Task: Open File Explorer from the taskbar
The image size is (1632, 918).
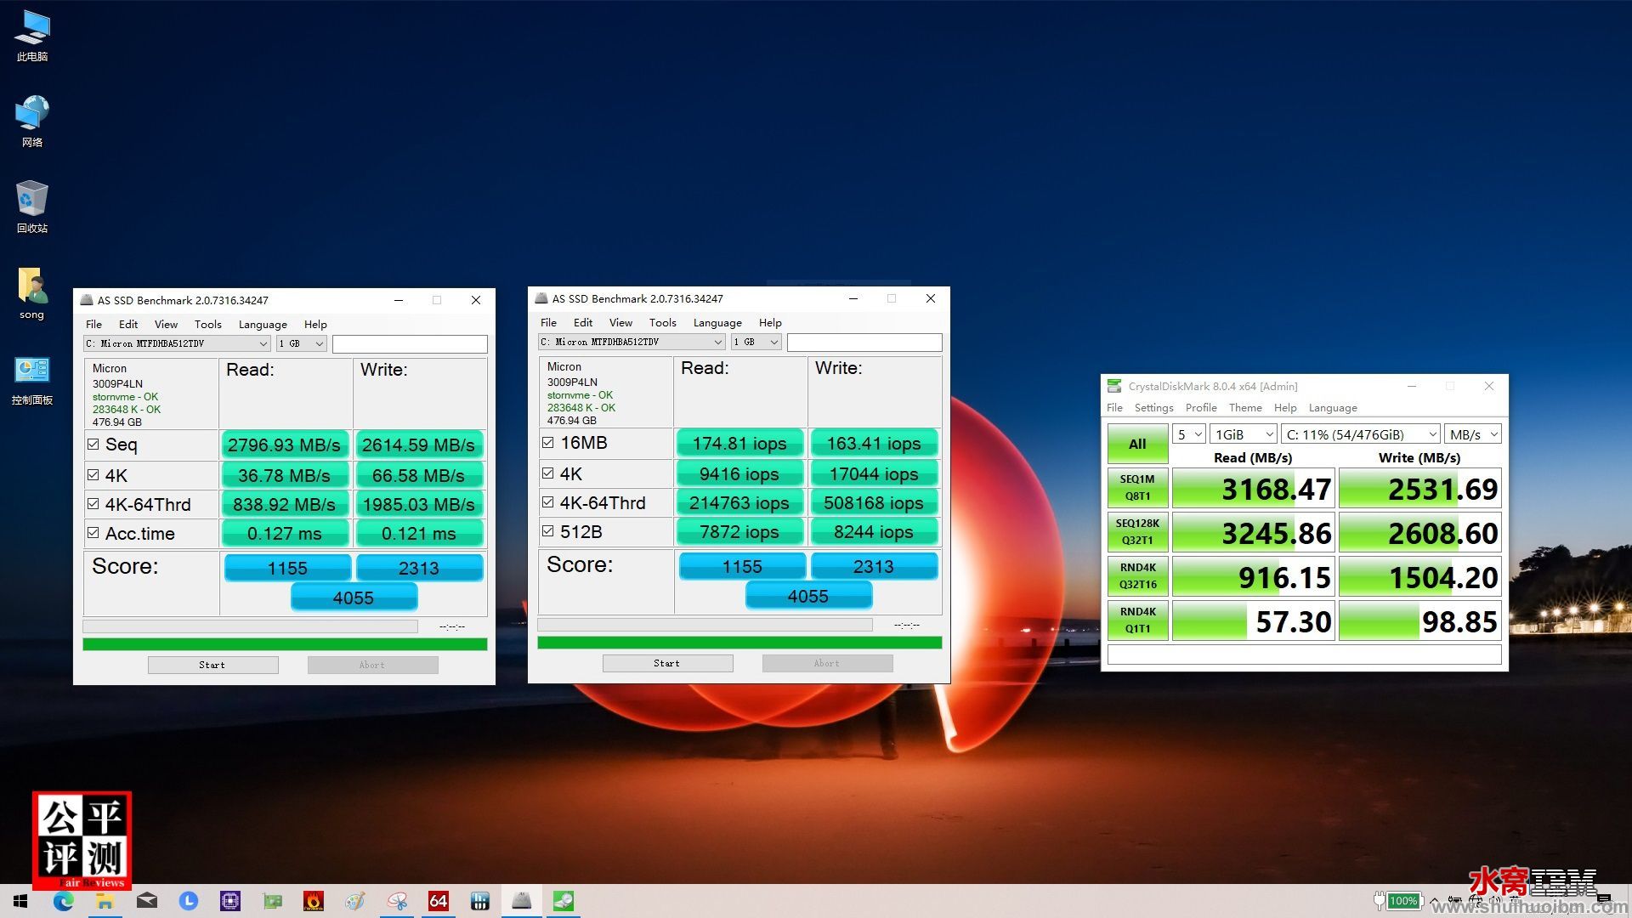Action: [x=105, y=901]
